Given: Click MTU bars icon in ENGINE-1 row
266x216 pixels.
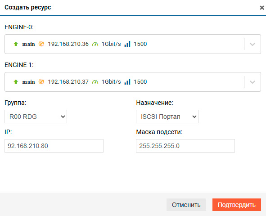Looking at the screenshot, I should click(x=127, y=82).
